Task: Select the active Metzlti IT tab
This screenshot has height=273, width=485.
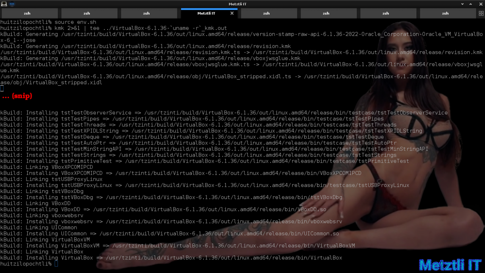Action: 209,13
